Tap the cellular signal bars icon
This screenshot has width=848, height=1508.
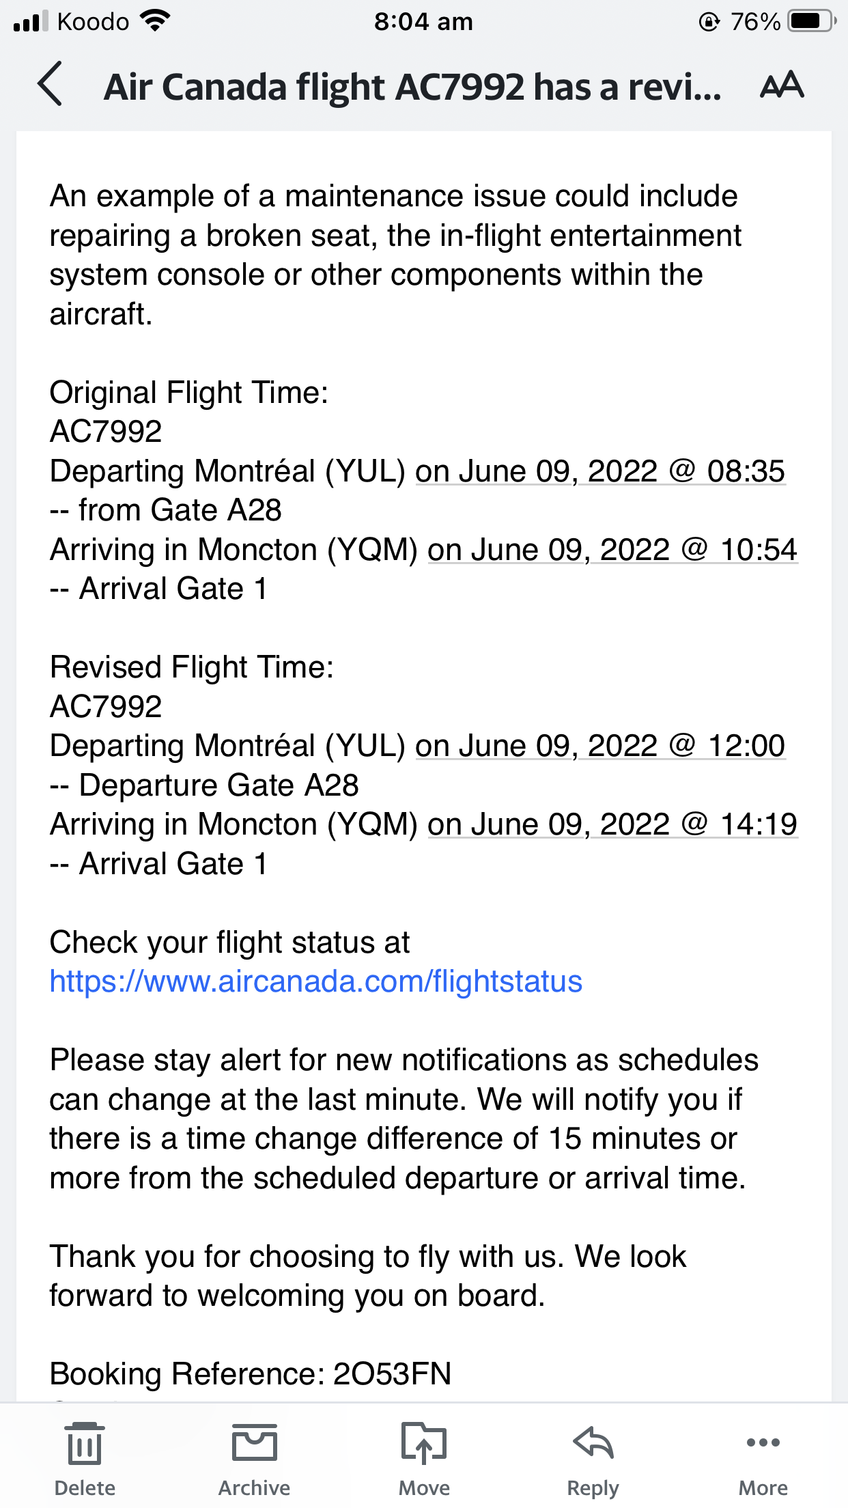31,22
